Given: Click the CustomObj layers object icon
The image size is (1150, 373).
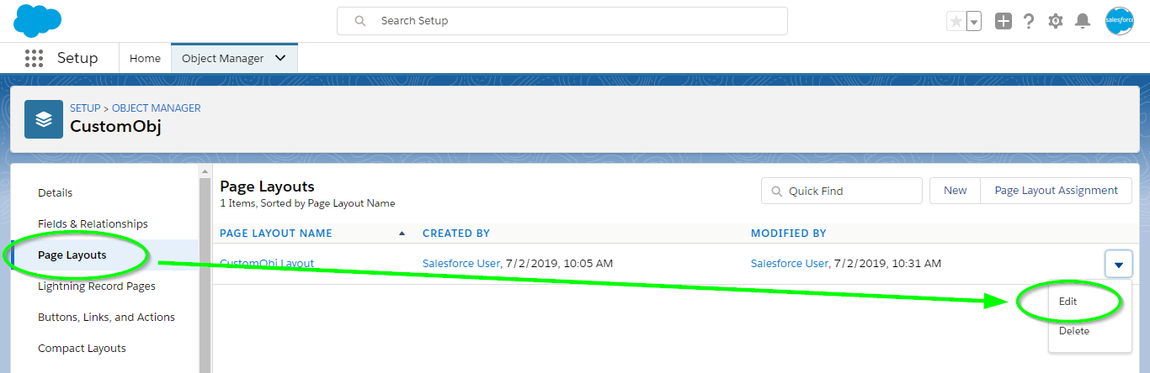Looking at the screenshot, I should pos(44,119).
